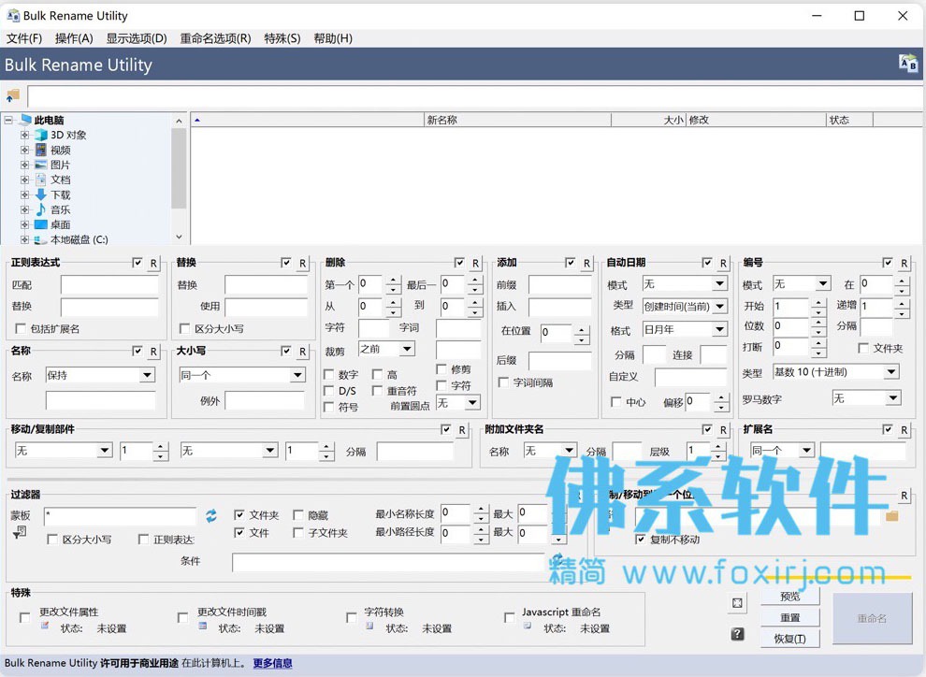Increase the 第一个 spinner value
This screenshot has width=926, height=677.
[x=394, y=281]
